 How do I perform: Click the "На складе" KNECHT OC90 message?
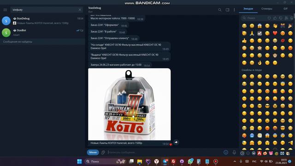[130, 47]
